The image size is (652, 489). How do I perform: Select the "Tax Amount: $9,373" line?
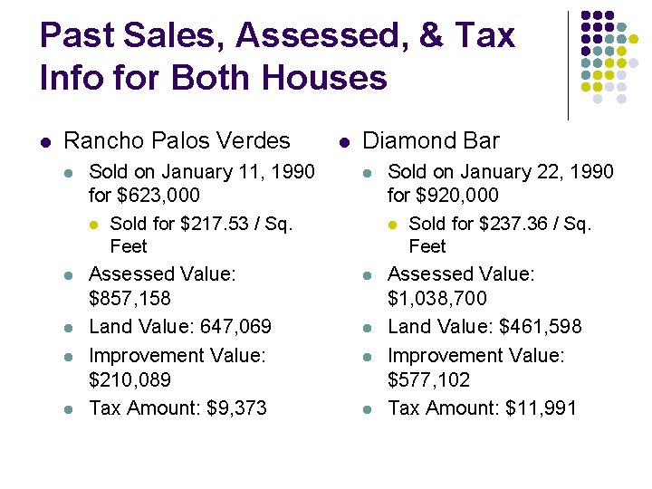pyautogui.click(x=177, y=408)
